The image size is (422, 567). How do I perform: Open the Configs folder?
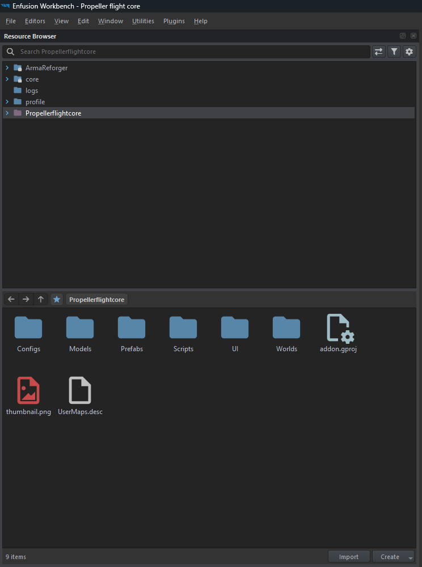point(28,334)
